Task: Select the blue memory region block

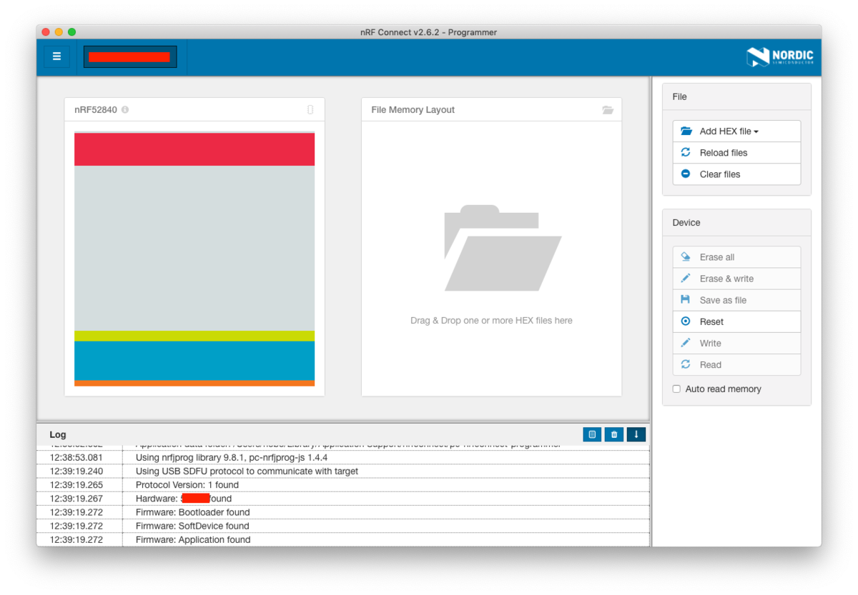Action: point(194,361)
